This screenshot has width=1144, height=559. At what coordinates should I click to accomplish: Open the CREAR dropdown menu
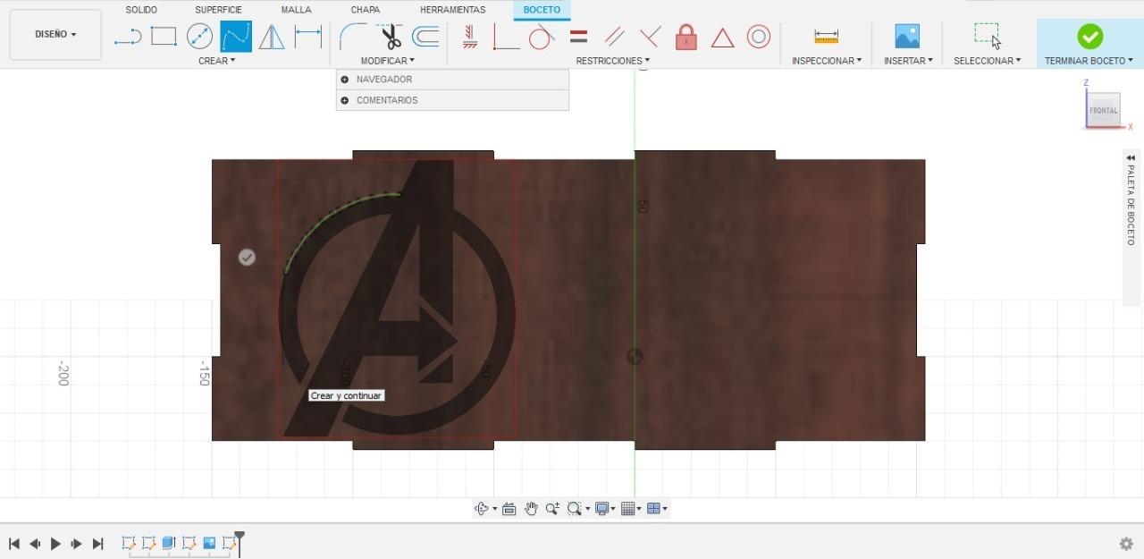click(217, 61)
